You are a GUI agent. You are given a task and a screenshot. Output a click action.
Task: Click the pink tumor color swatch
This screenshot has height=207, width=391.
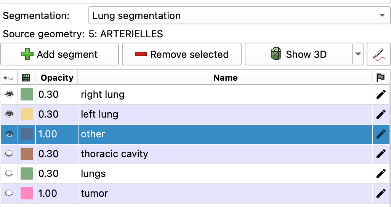click(27, 193)
